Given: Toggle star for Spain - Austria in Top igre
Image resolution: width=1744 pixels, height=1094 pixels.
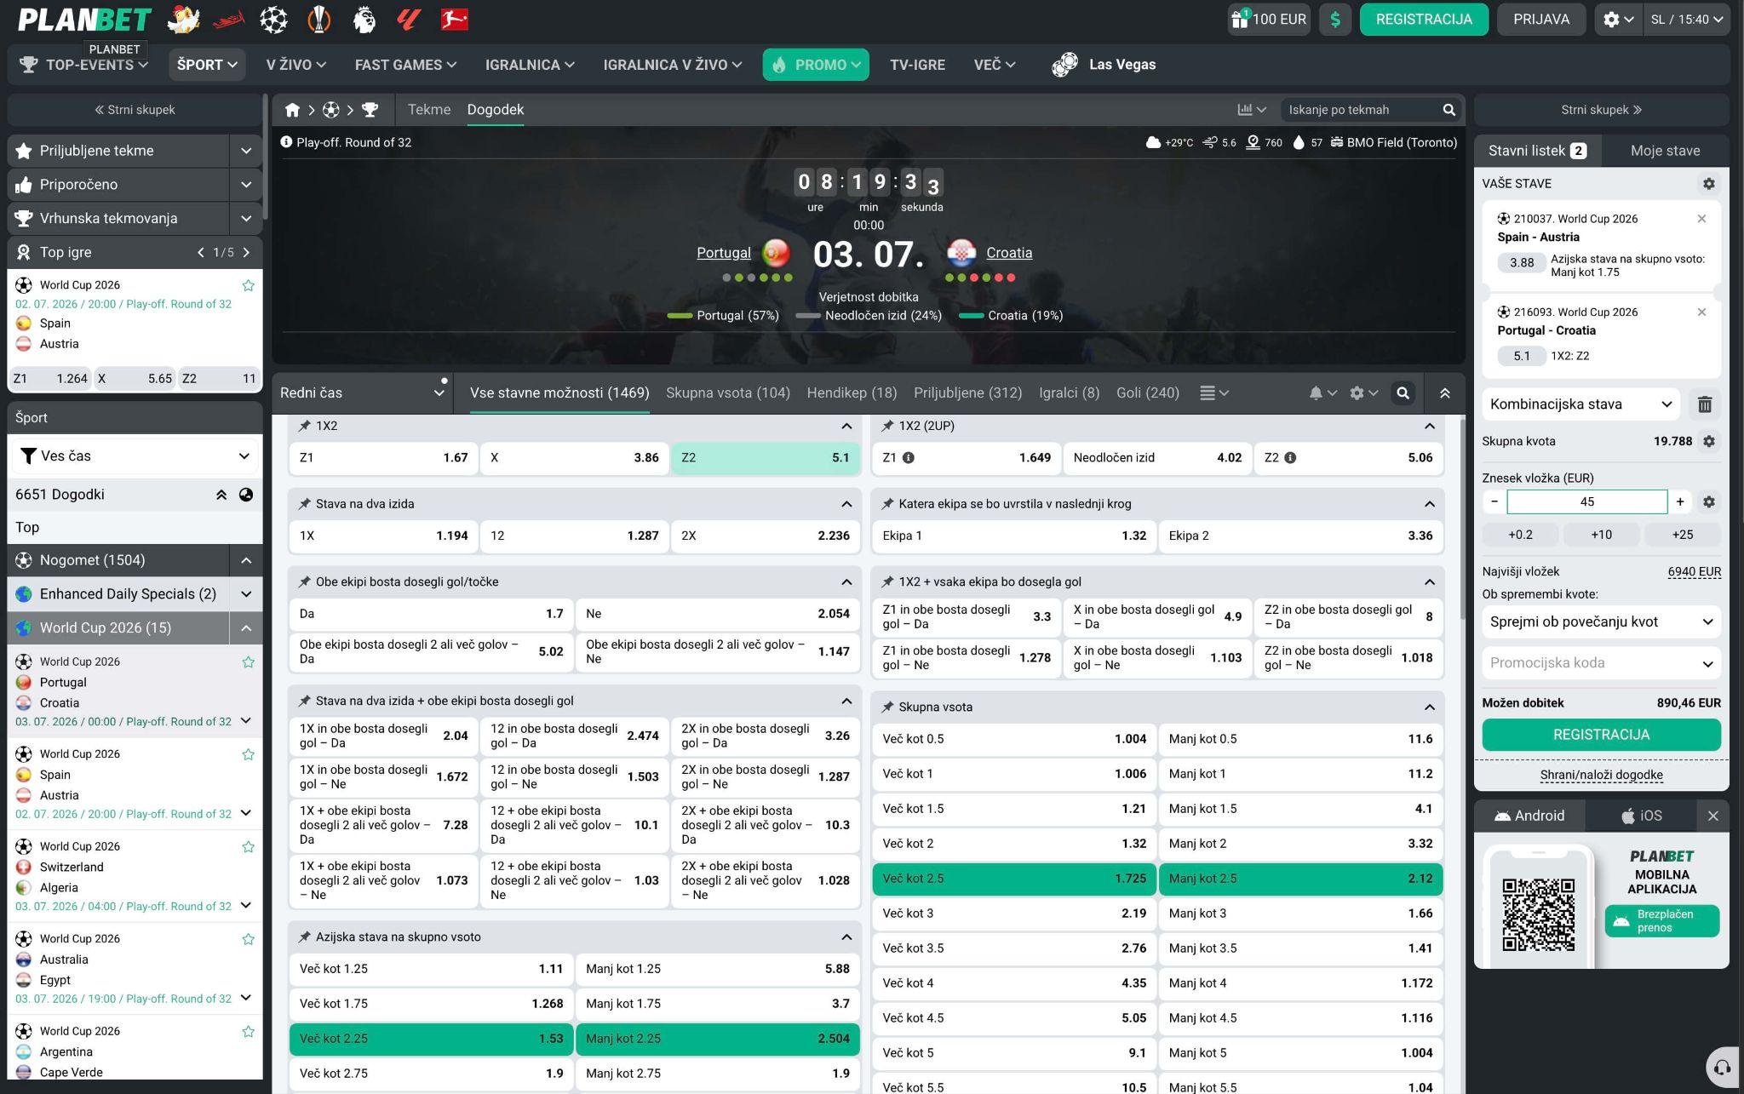Looking at the screenshot, I should (248, 285).
